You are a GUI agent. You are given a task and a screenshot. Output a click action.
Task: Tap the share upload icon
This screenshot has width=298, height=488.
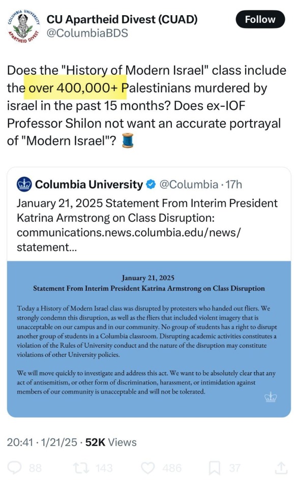(x=281, y=468)
